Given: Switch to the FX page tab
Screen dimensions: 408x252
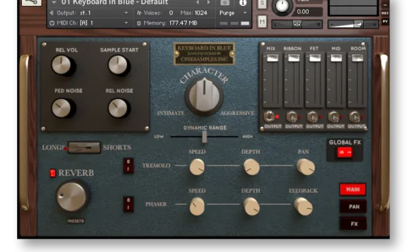Looking at the screenshot, I should click(x=353, y=224).
